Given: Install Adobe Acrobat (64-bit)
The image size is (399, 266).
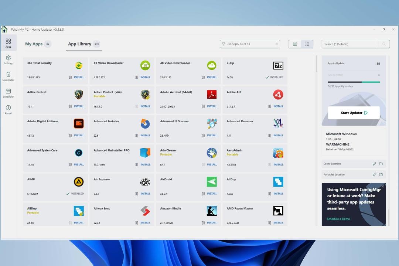Looking at the screenshot, I should 212,106.
